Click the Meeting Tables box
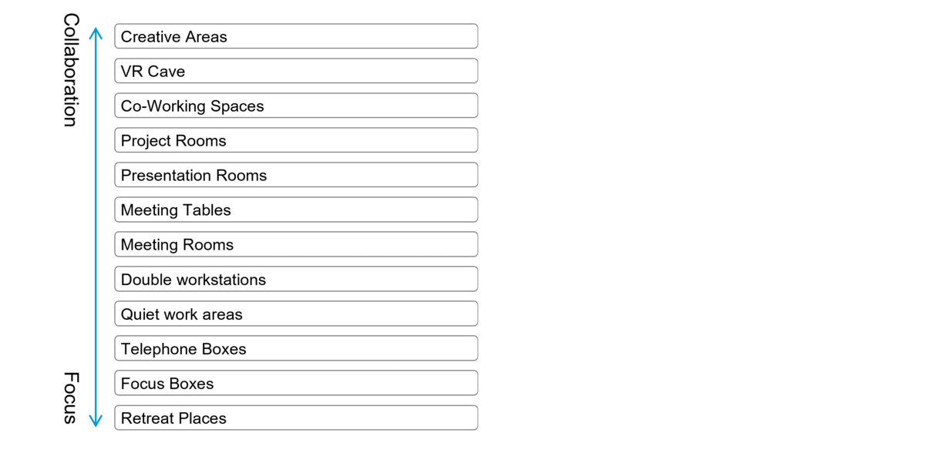Image resolution: width=925 pixels, height=453 pixels. click(x=296, y=210)
